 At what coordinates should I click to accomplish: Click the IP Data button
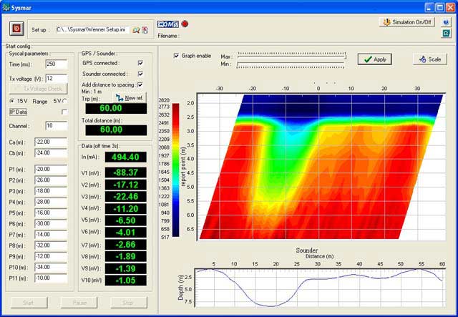click(x=18, y=112)
